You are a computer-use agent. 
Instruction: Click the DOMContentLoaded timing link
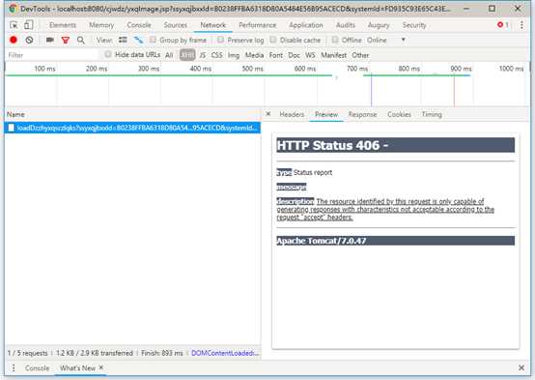(x=225, y=353)
